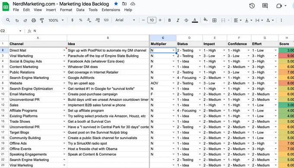Decrease decimal places

click(x=89, y=20)
